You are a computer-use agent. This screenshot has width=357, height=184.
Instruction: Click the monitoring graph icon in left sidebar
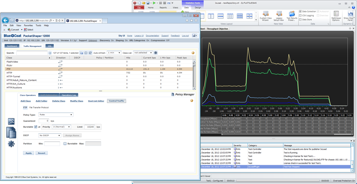11,122
